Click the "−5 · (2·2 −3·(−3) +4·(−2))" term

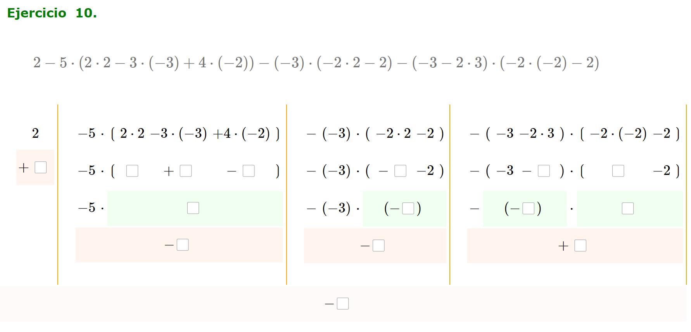pos(179,133)
